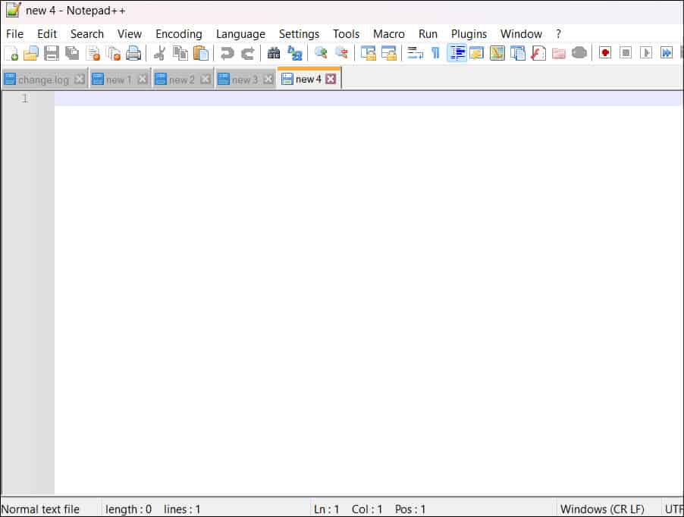684x517 pixels.
Task: Enable synchronized vertical scrolling
Action: tap(367, 53)
